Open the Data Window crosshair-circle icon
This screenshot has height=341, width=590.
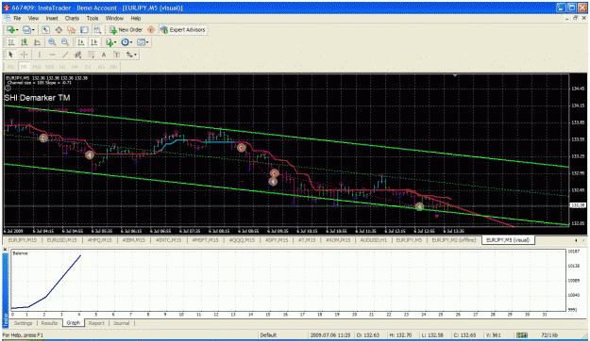(59, 29)
